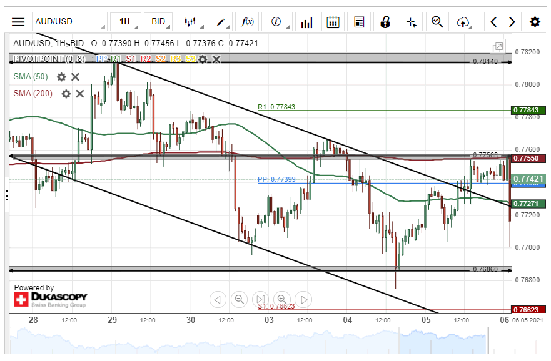Open SMA (50) settings gear
Image resolution: width=551 pixels, height=361 pixels.
pyautogui.click(x=61, y=77)
